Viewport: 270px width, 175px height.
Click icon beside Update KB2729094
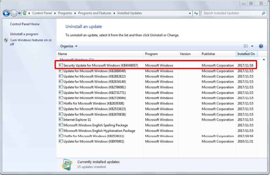point(61,98)
